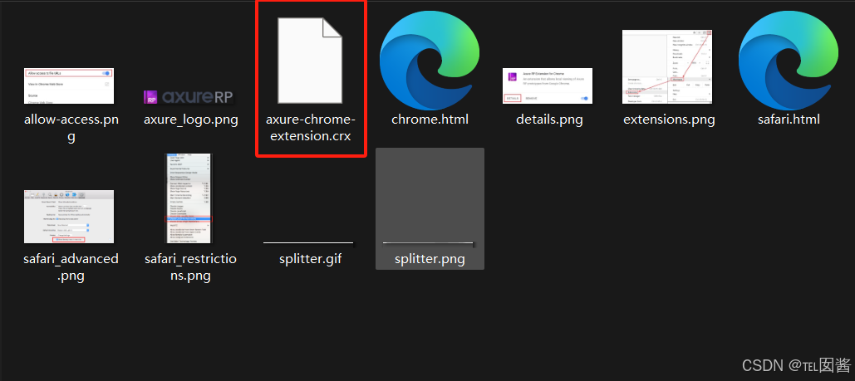Viewport: 855px width, 381px height.
Task: Select the details.png thumbnail
Action: (548, 86)
